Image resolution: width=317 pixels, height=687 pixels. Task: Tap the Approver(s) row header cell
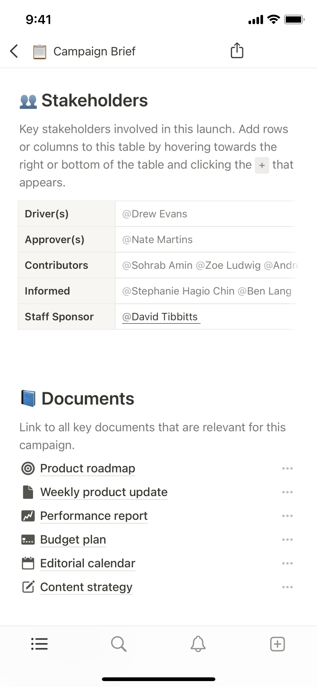tap(66, 239)
